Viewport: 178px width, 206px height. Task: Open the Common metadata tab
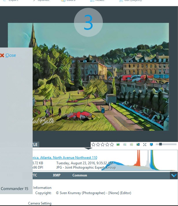coord(80,175)
